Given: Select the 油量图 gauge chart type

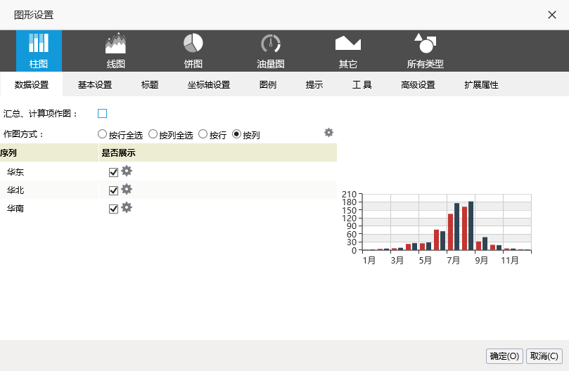Looking at the screenshot, I should [270, 51].
